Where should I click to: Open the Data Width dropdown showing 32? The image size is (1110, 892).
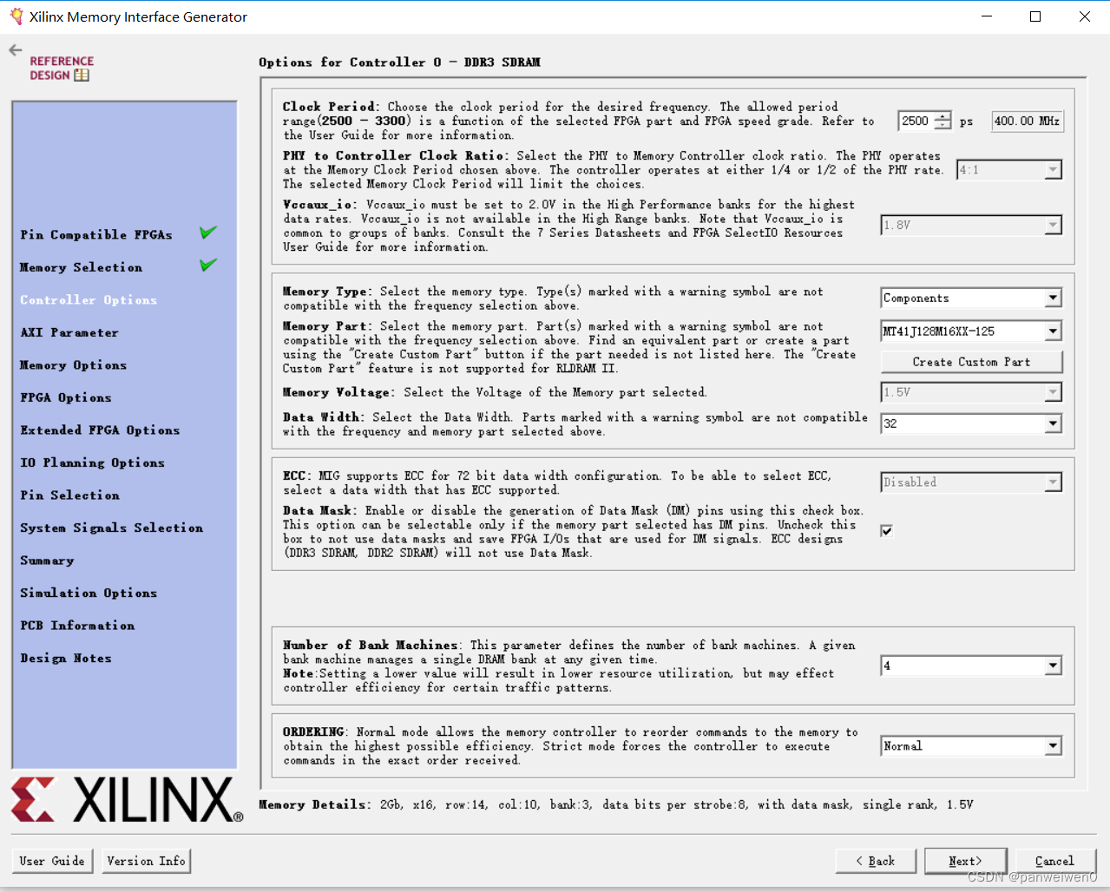(x=971, y=424)
